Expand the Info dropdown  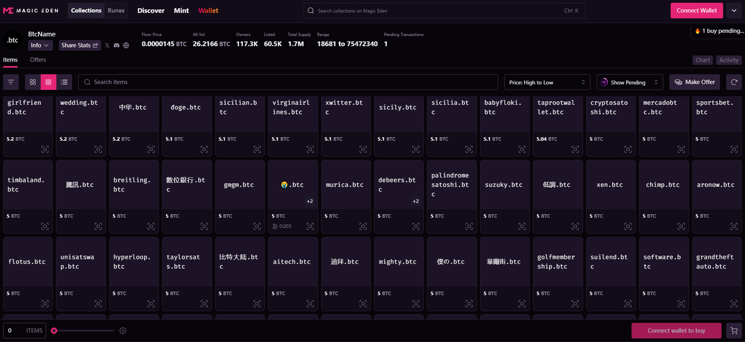click(40, 45)
